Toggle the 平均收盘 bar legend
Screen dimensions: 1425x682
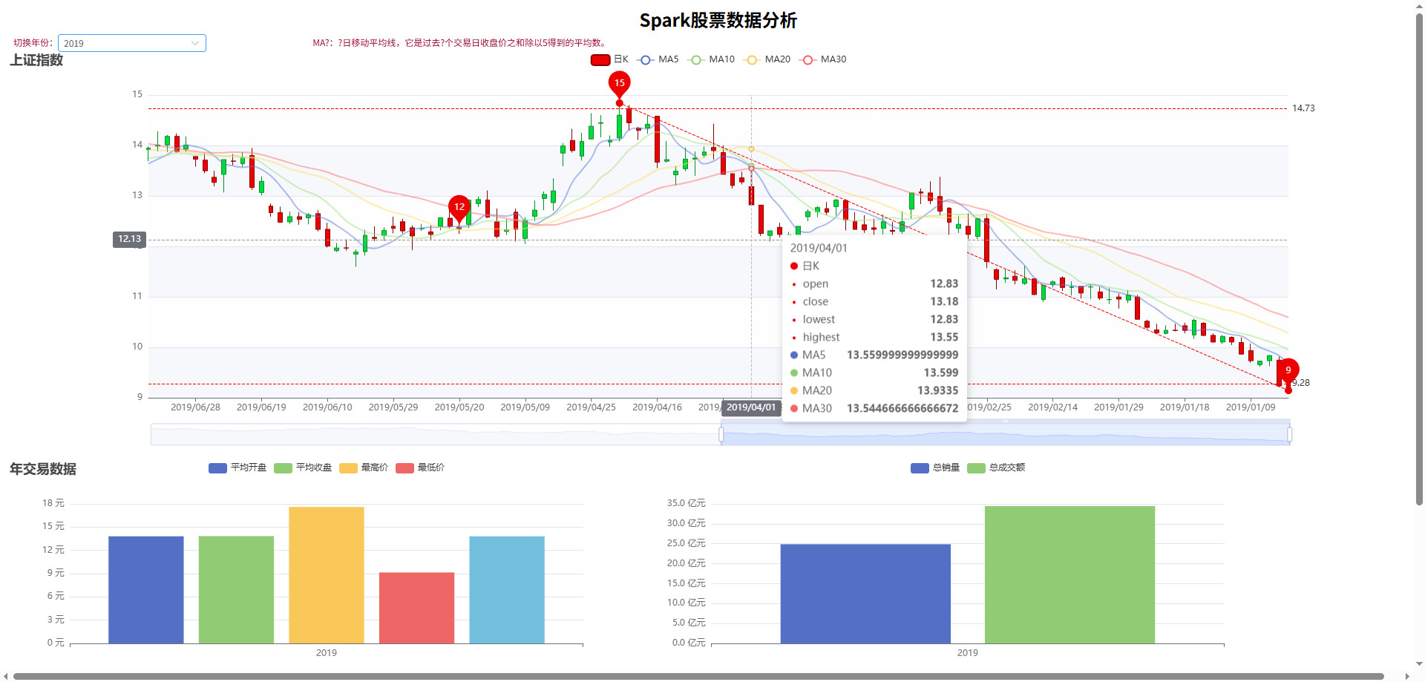(x=303, y=468)
